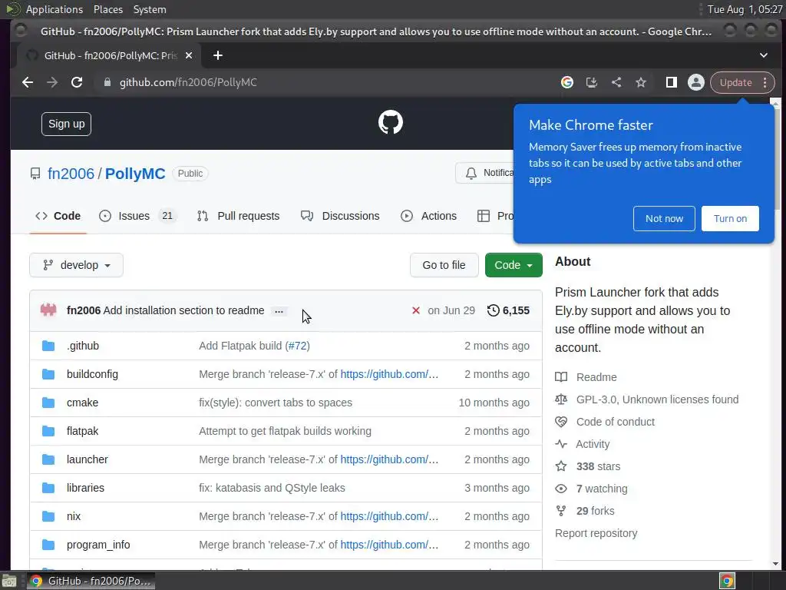Click the Chrome Update button

coord(735,82)
